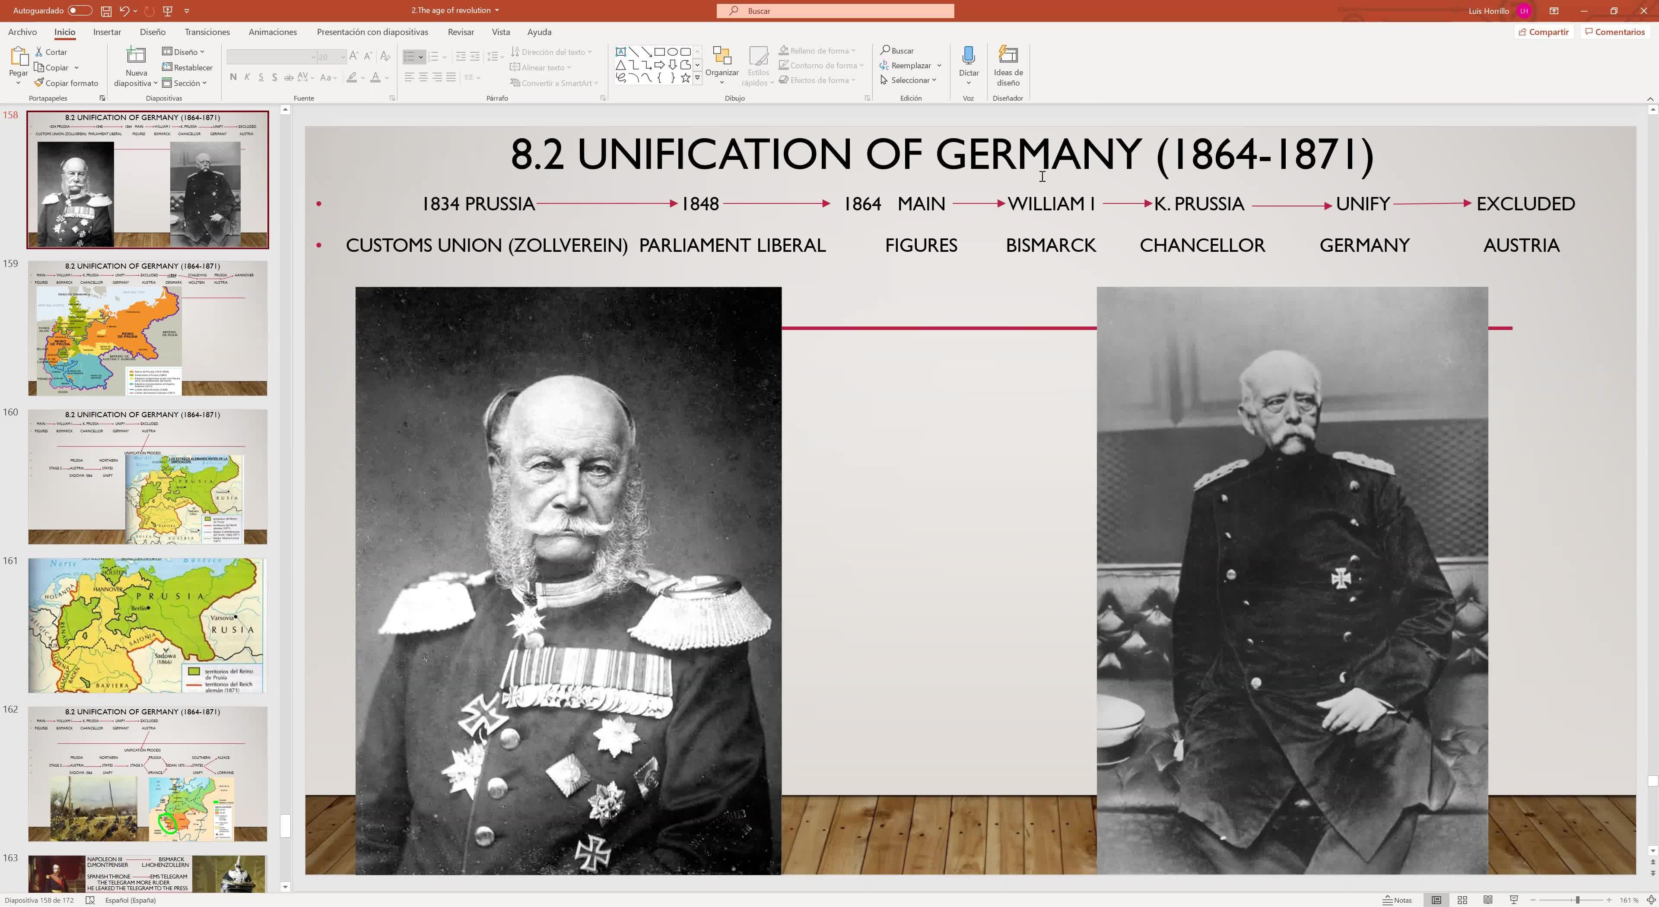The image size is (1659, 907).
Task: Click the Dictar microphone icon
Action: pos(968,56)
